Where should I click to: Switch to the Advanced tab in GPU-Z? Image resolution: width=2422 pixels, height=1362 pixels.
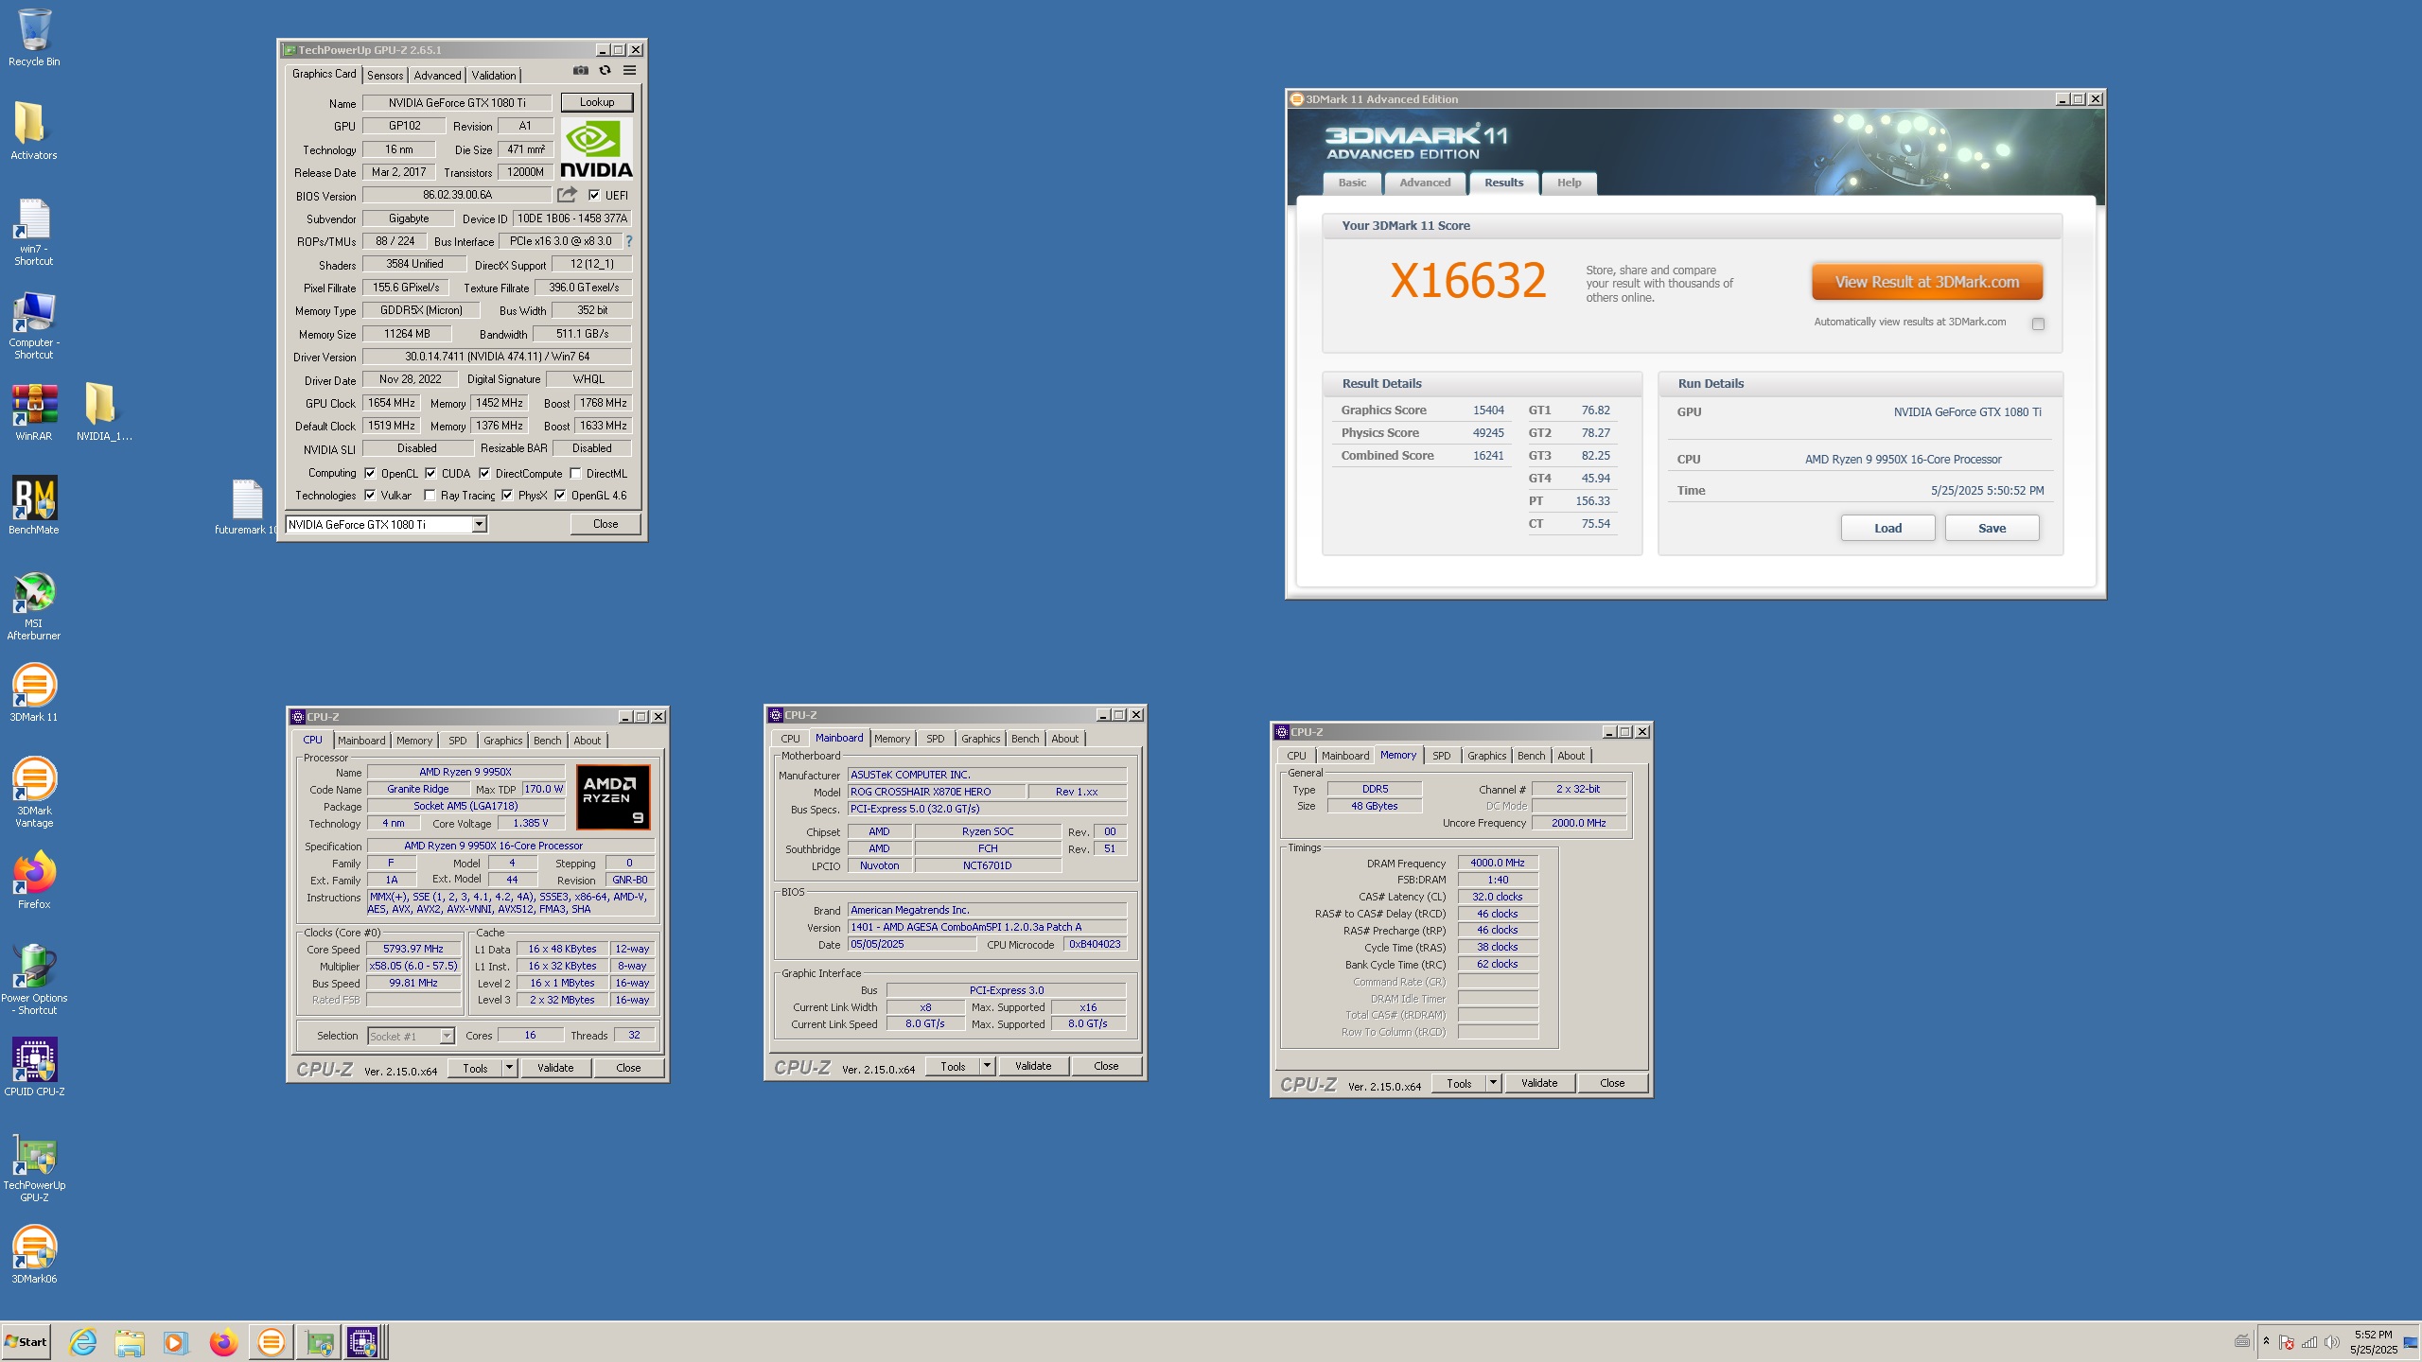pos(437,75)
